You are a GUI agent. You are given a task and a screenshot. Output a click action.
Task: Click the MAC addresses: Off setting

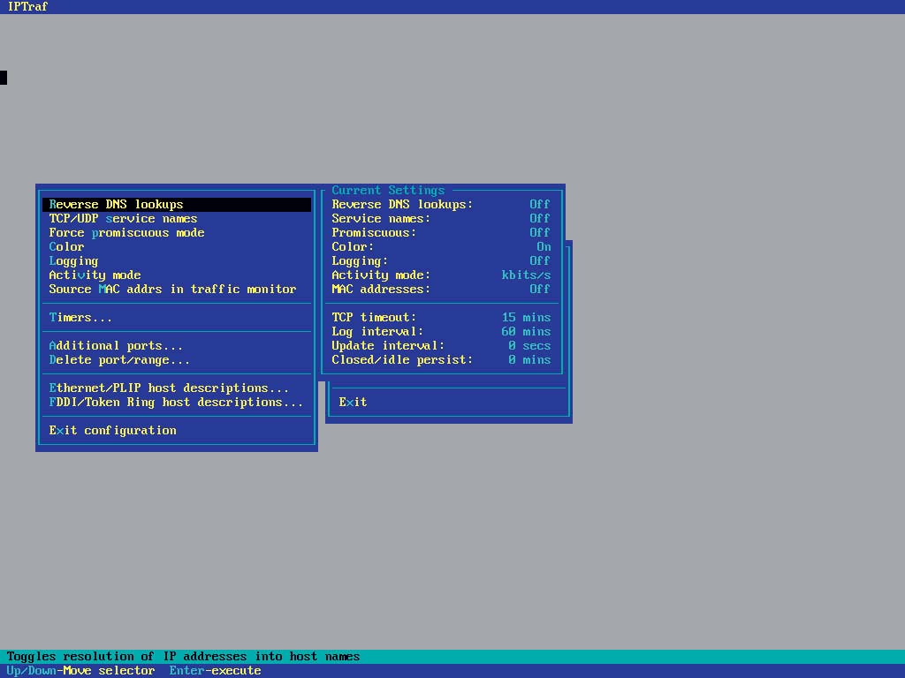tap(441, 290)
